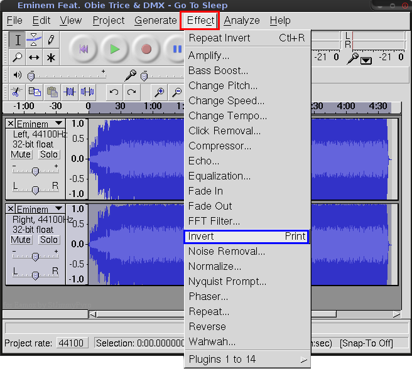Play the audio track
Image resolution: width=412 pixels, height=369 pixels.
point(115,49)
